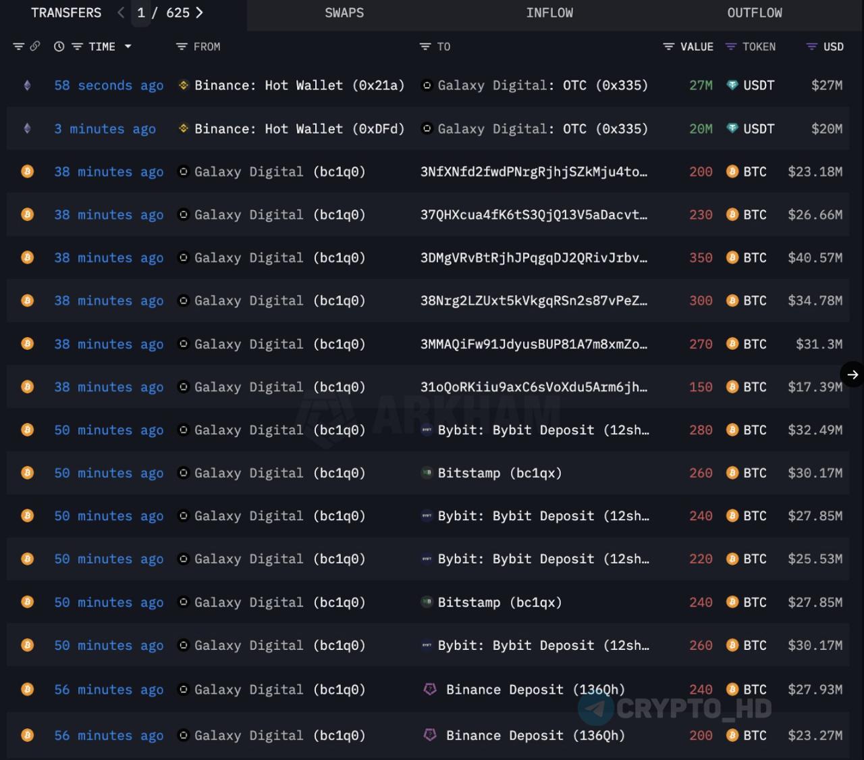Click Bitcoin chain icon on 350 BTC row

[x=27, y=257]
